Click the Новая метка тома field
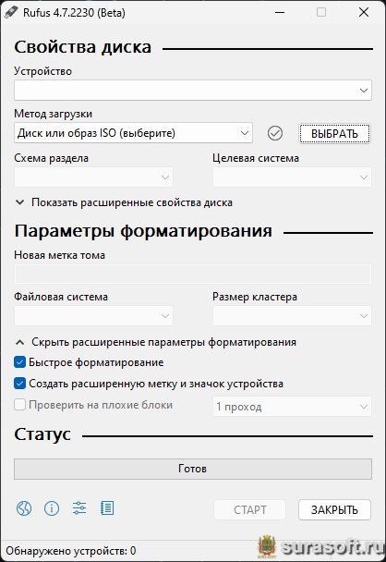 click(x=193, y=275)
